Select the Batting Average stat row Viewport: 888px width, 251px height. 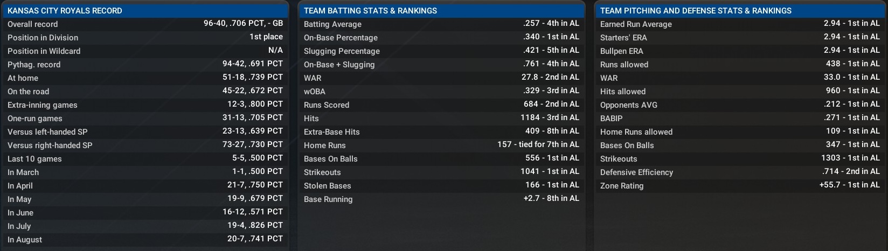441,24
